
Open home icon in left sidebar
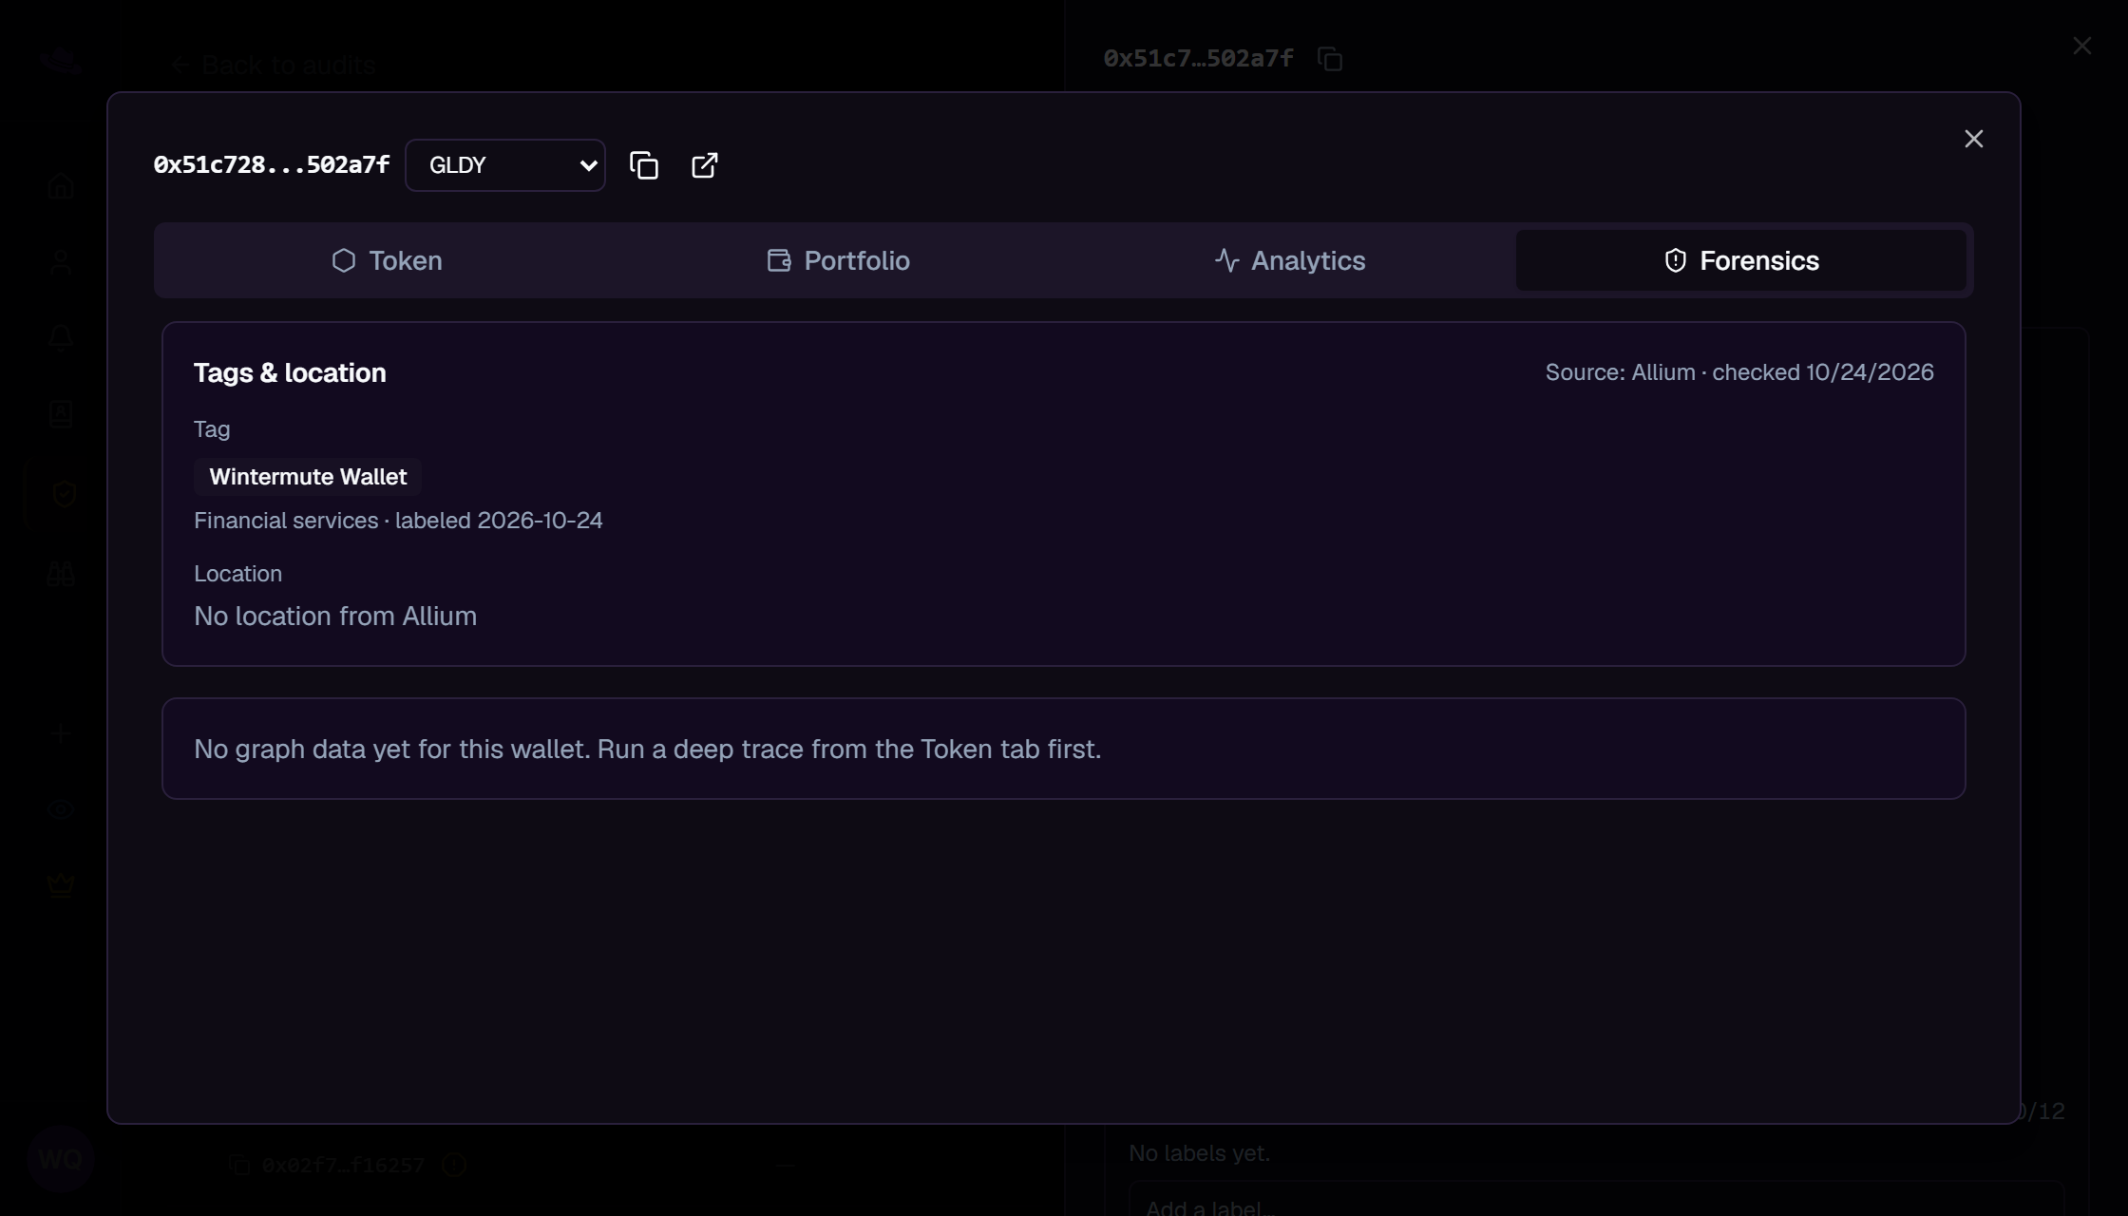(61, 186)
